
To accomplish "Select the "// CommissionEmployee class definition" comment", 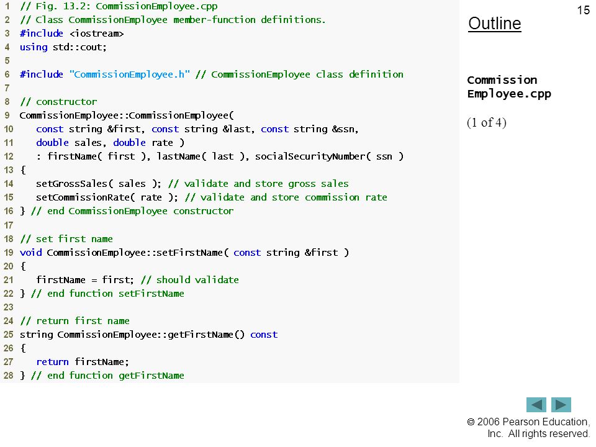I will coord(299,74).
